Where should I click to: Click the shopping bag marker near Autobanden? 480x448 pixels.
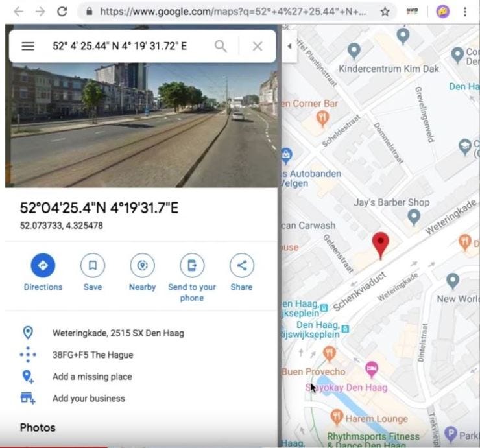(287, 156)
